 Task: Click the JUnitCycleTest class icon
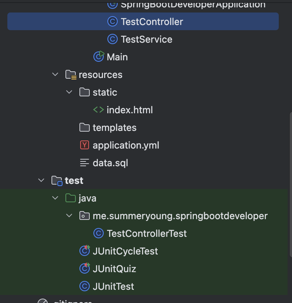coord(85,251)
